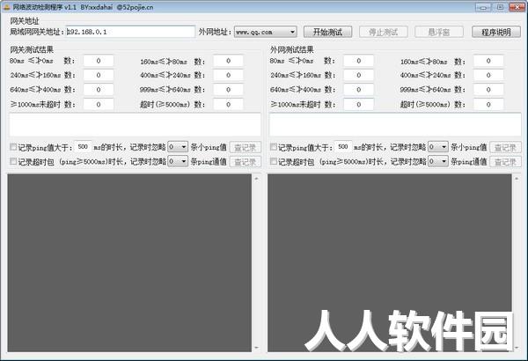Image resolution: width=528 pixels, height=361 pixels.
Task: Click external 查记录 button for ping threshold row
Action: [x=505, y=147]
